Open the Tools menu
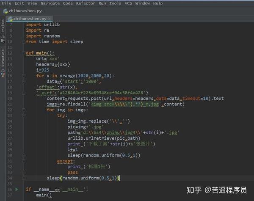 coord(115,3)
